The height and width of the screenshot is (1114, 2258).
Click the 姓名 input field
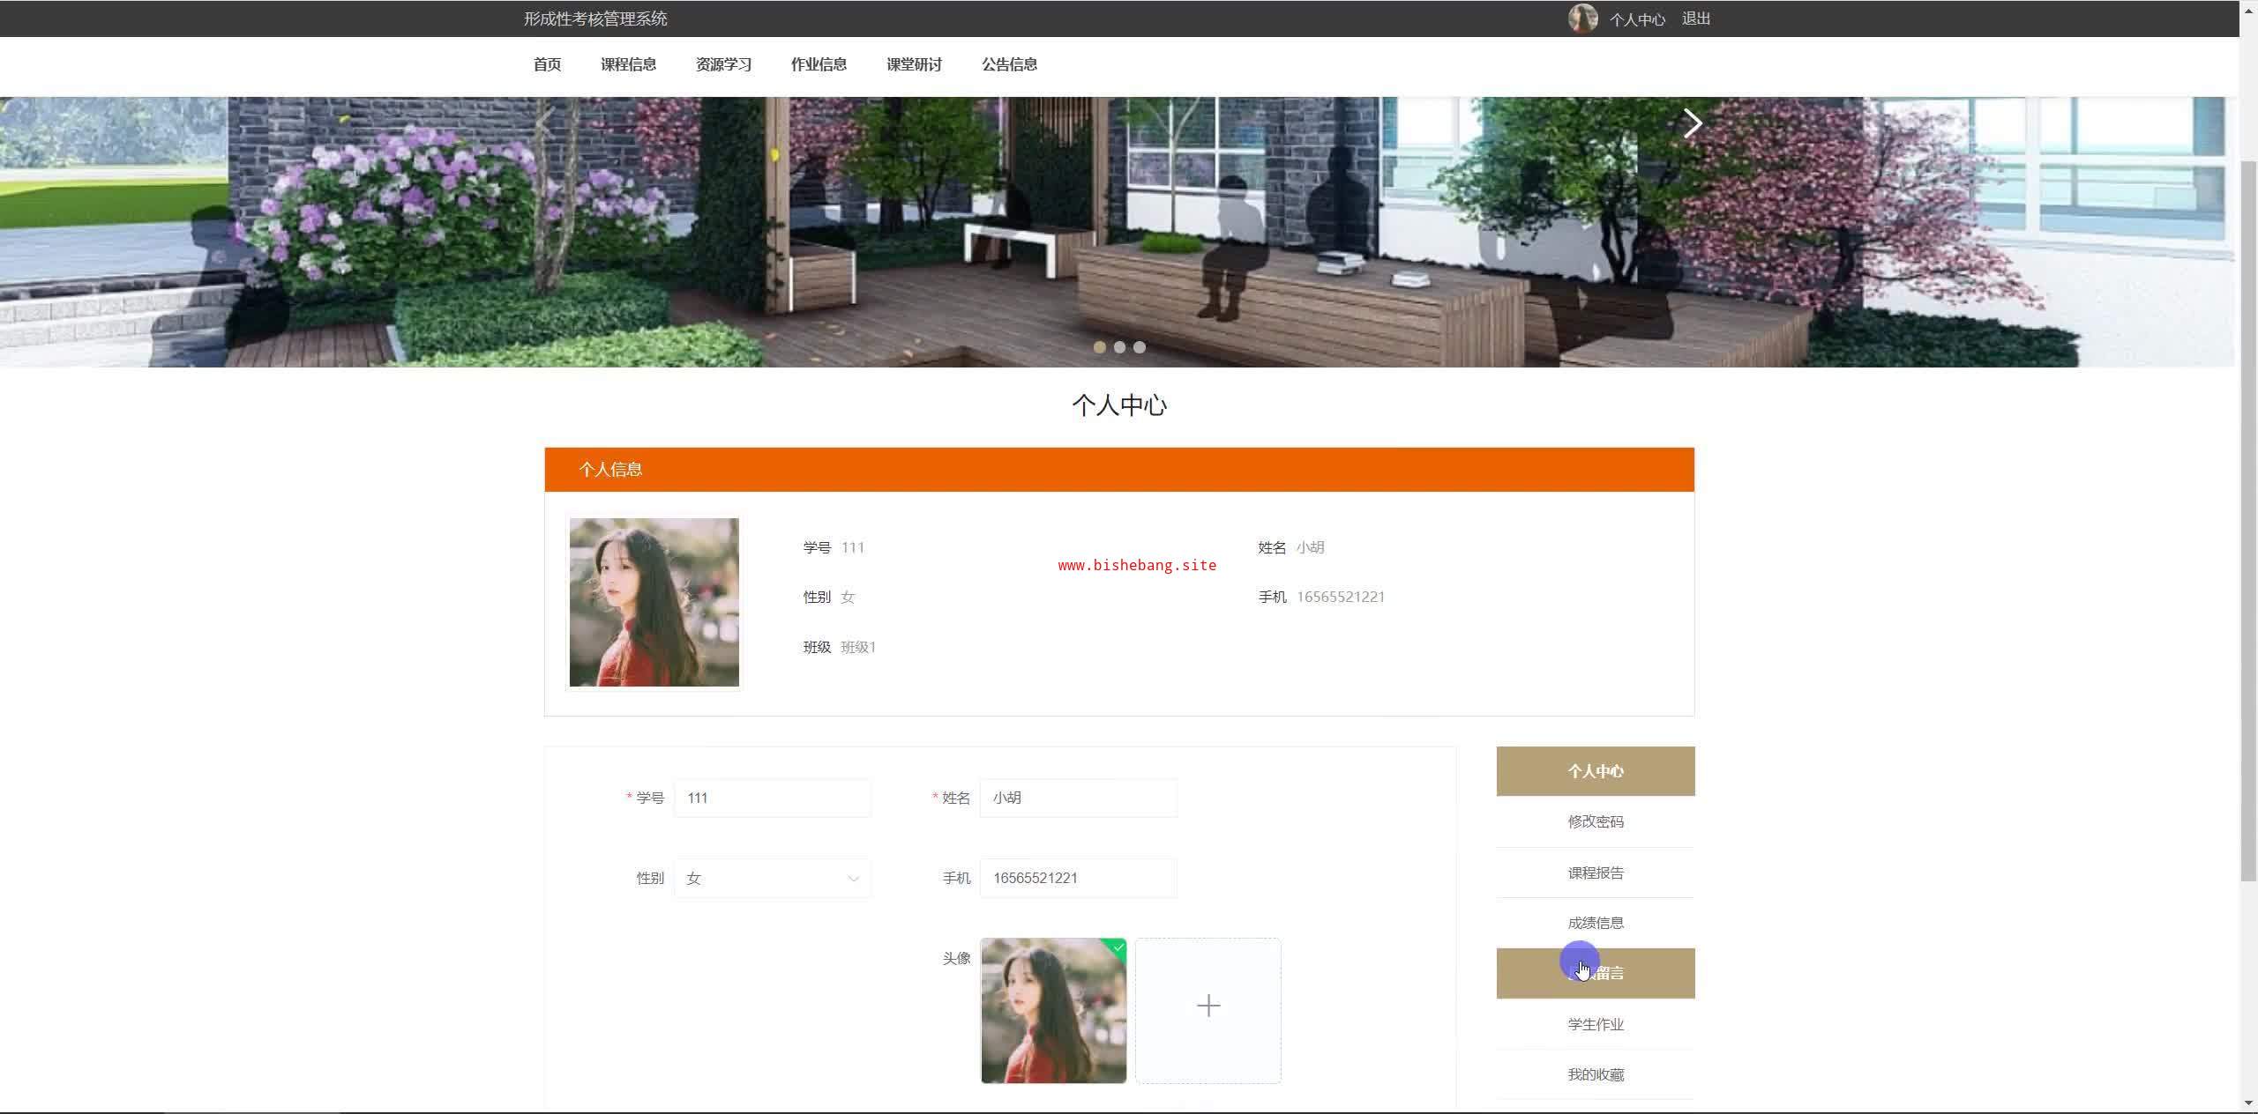[1077, 798]
